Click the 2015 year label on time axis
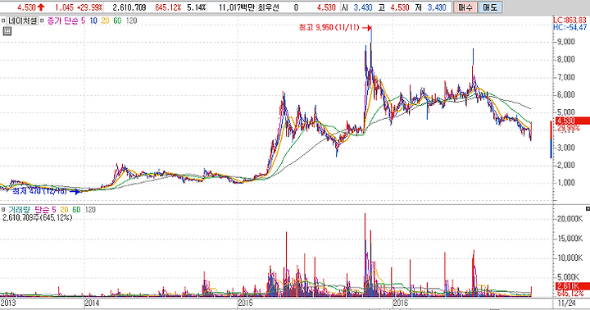 point(246,303)
